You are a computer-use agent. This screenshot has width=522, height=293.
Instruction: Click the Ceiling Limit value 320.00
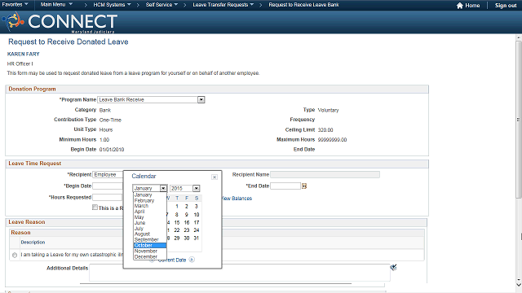(325, 130)
